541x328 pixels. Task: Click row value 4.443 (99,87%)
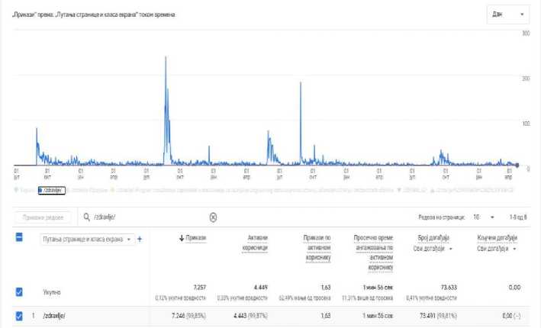click(x=250, y=316)
